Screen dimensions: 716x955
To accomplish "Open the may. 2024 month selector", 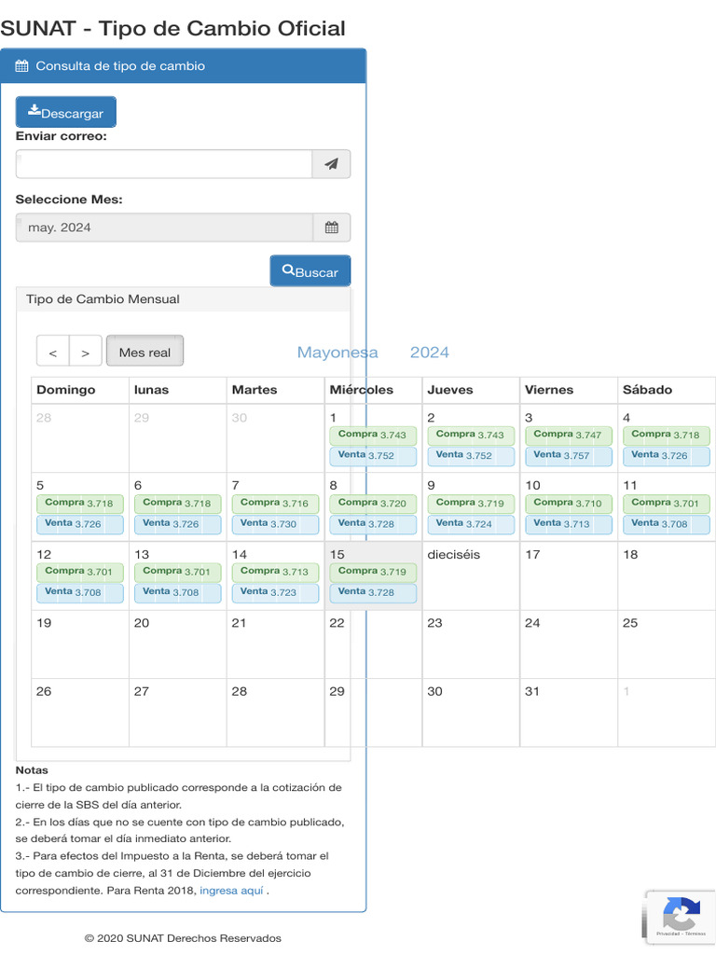I will (x=164, y=228).
